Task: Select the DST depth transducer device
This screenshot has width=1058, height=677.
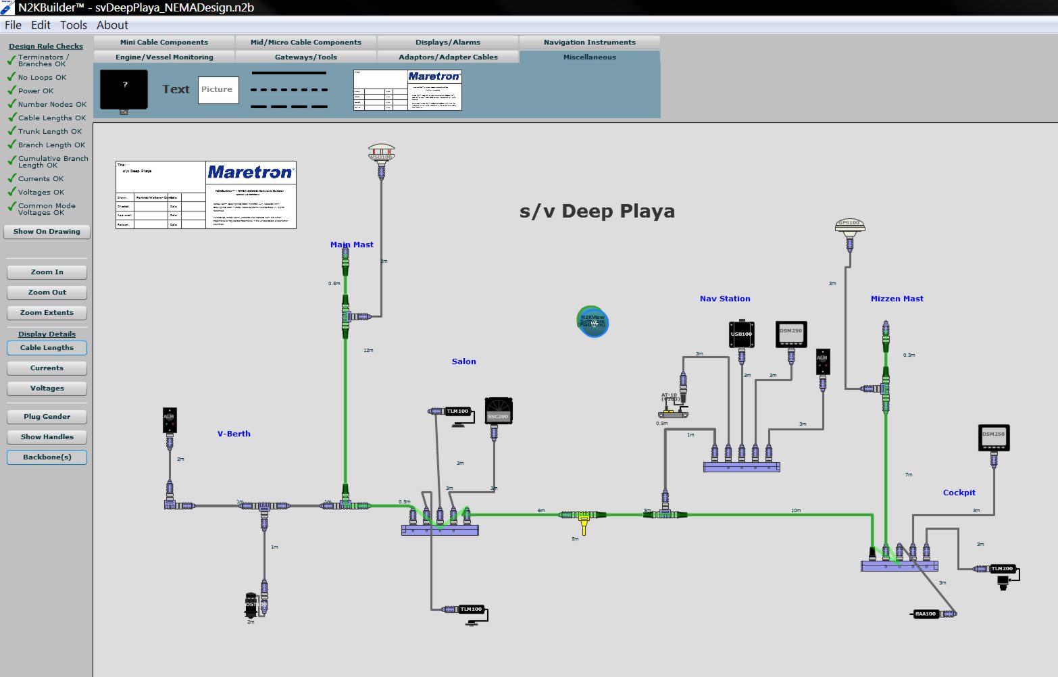Action: tap(251, 604)
